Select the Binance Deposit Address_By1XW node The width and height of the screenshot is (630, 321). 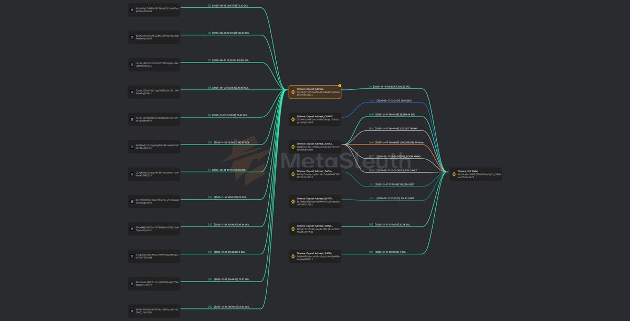(315, 201)
